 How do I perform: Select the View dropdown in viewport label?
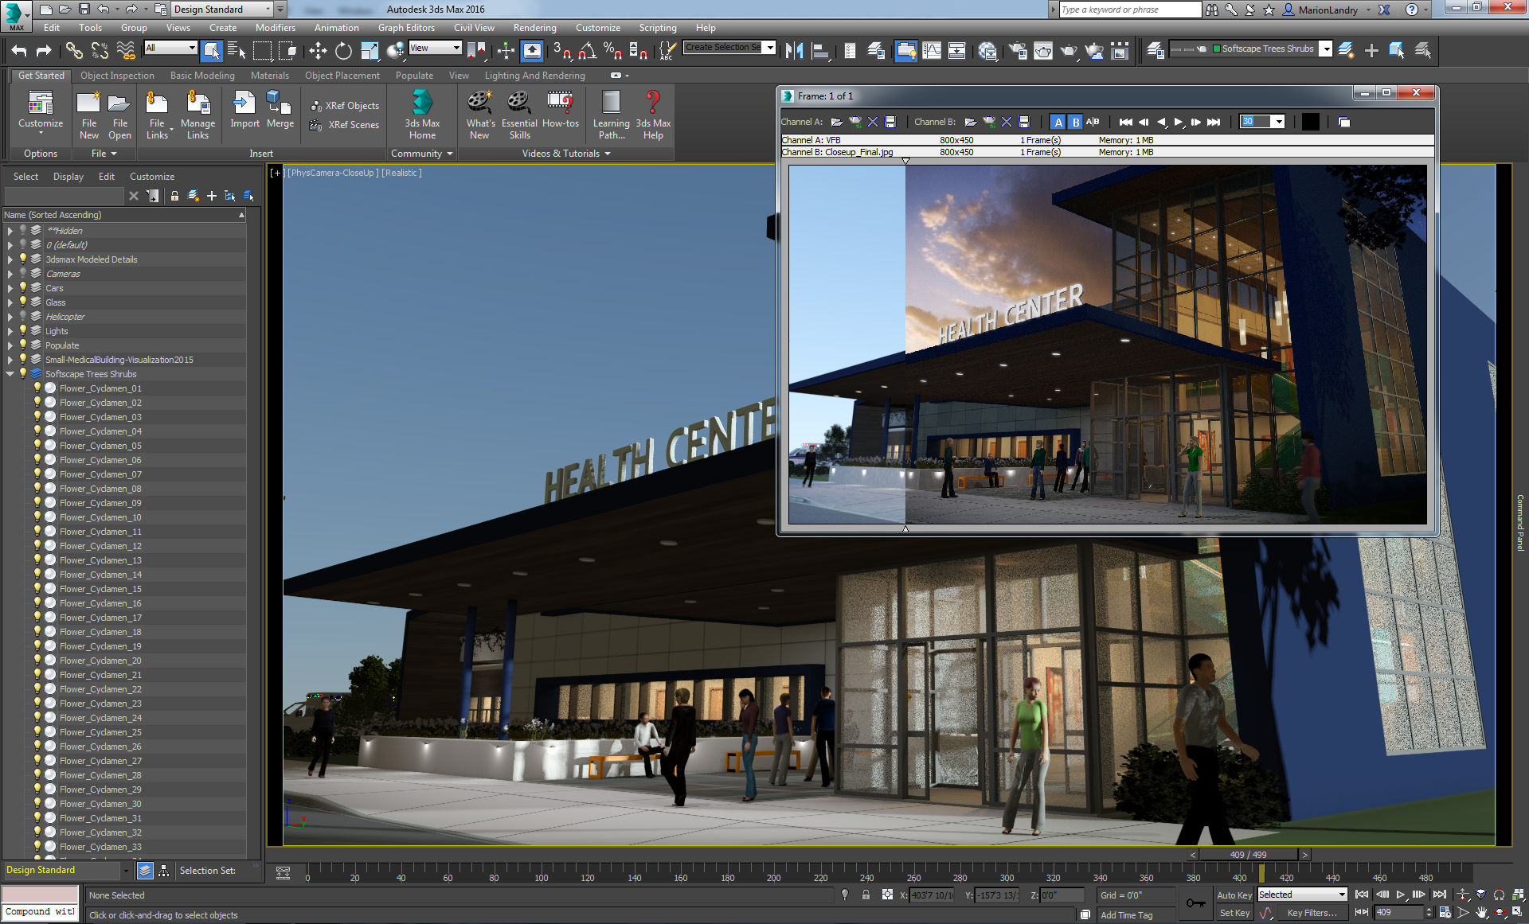pyautogui.click(x=433, y=49)
